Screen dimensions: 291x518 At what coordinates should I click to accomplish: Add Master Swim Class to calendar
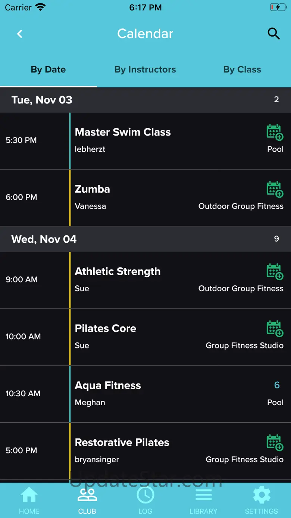click(x=275, y=133)
